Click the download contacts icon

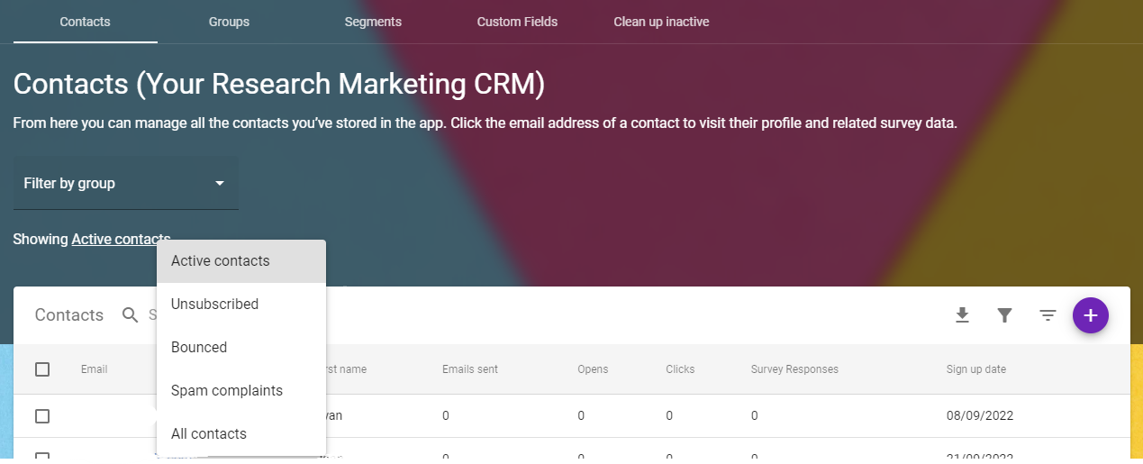(x=962, y=315)
